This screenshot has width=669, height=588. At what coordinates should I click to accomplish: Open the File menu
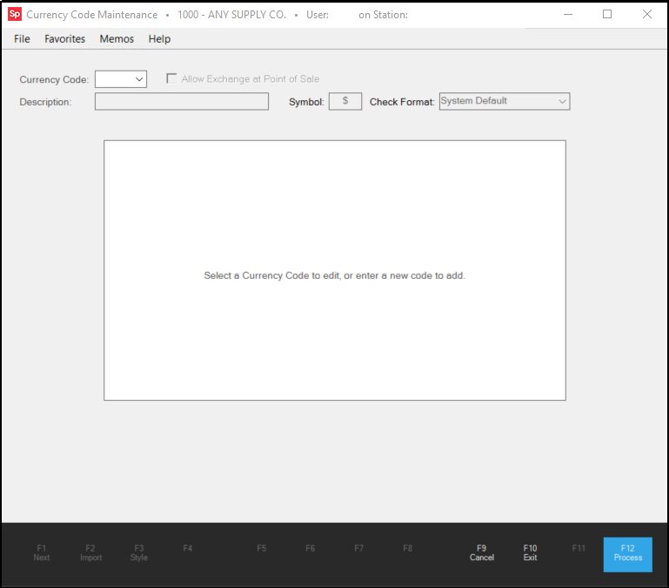pyautogui.click(x=22, y=39)
